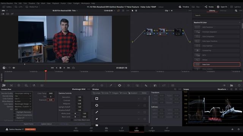Open the Camera Raw palette icon
Viewport: 243px width, 136px height.
[x=4, y=85]
